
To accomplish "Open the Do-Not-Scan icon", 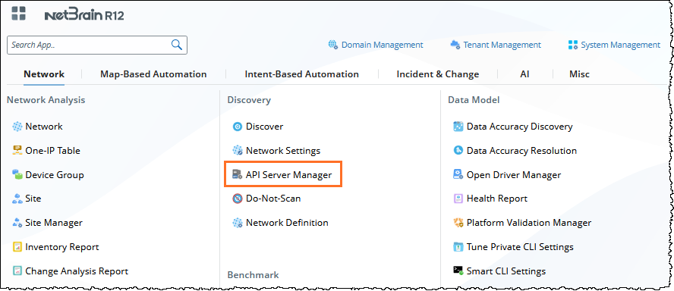I will tap(238, 199).
